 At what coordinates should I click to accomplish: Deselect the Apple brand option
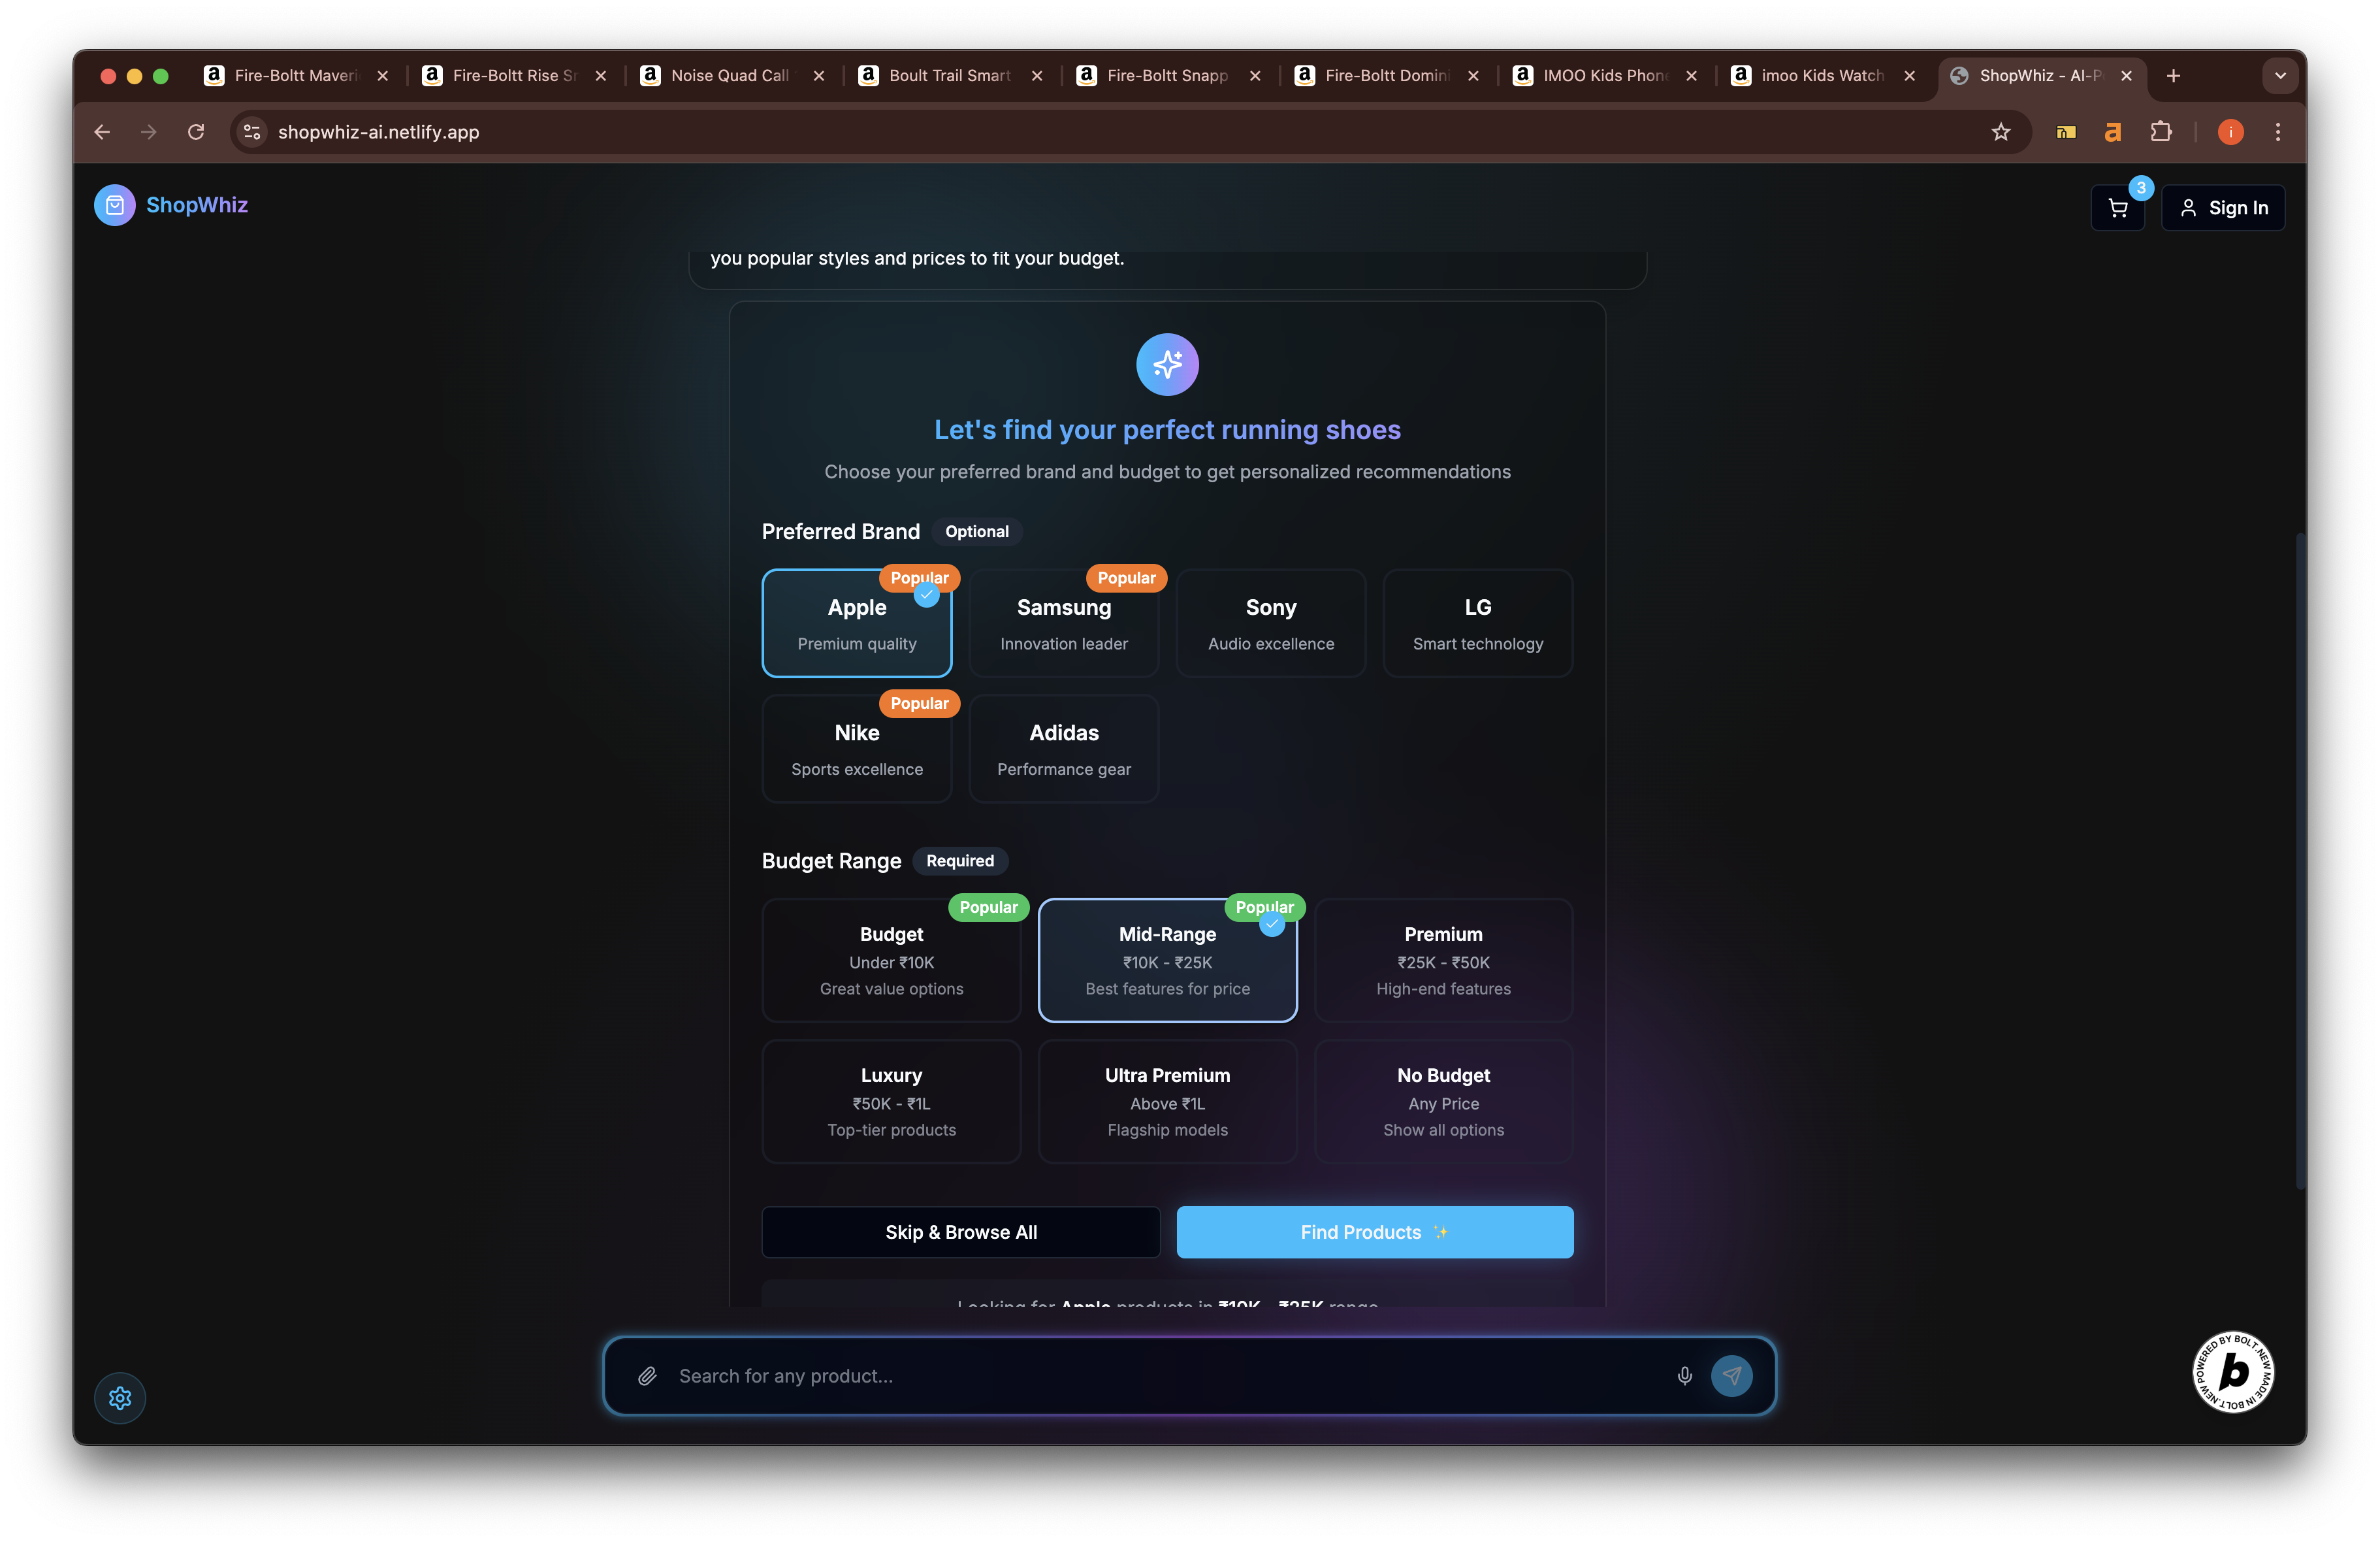tap(856, 623)
